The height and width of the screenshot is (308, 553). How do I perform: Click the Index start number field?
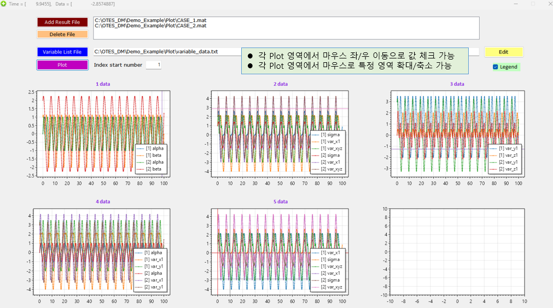click(153, 65)
